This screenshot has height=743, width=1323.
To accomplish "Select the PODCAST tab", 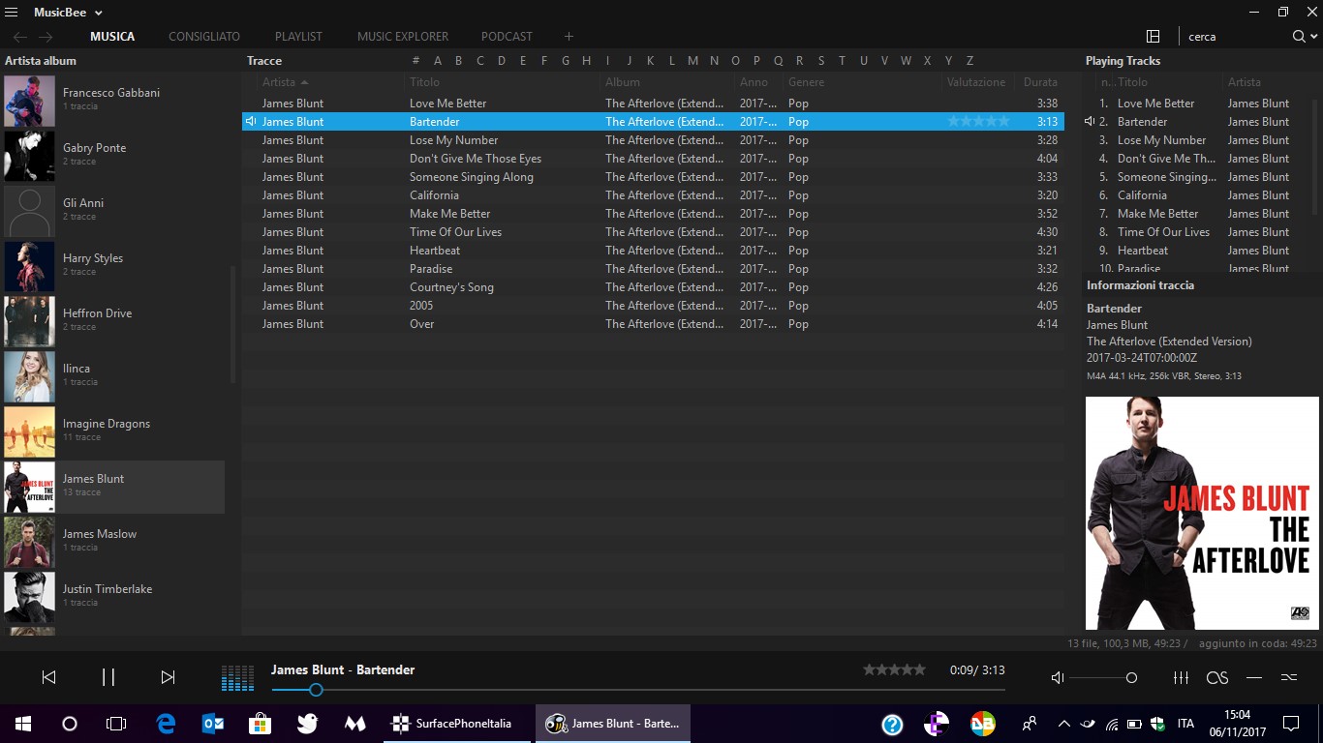I will (x=507, y=37).
